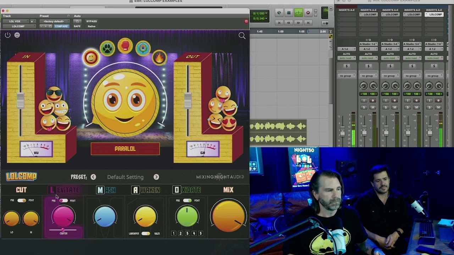Click the preset minus button

tap(41, 26)
